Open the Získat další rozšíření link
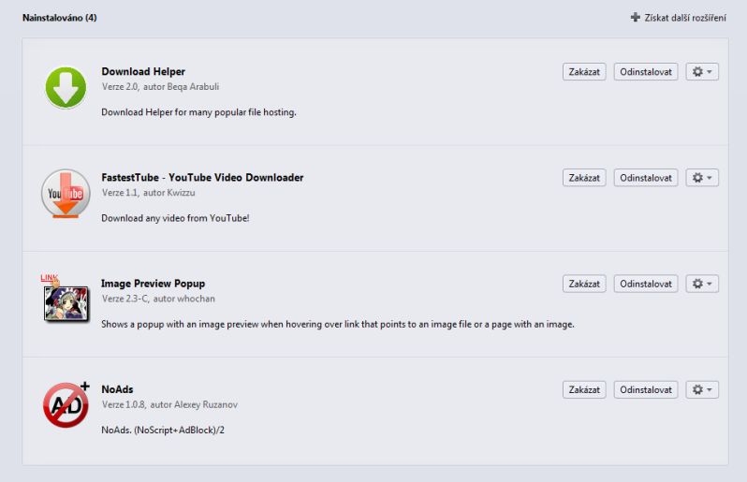The height and width of the screenshot is (482, 747). pyautogui.click(x=685, y=18)
